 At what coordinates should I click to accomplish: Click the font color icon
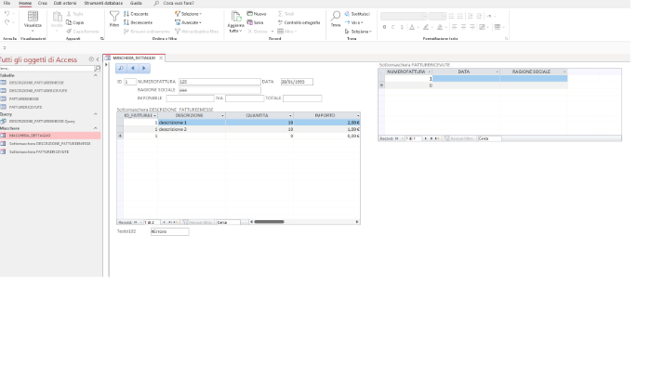tap(412, 27)
